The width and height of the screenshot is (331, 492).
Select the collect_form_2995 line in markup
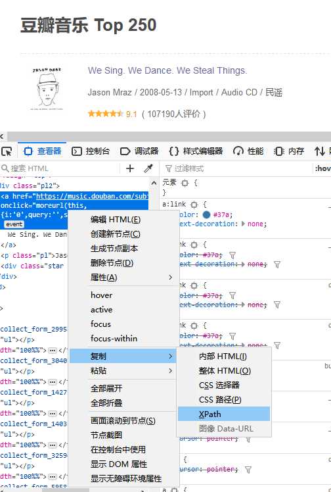click(x=33, y=329)
